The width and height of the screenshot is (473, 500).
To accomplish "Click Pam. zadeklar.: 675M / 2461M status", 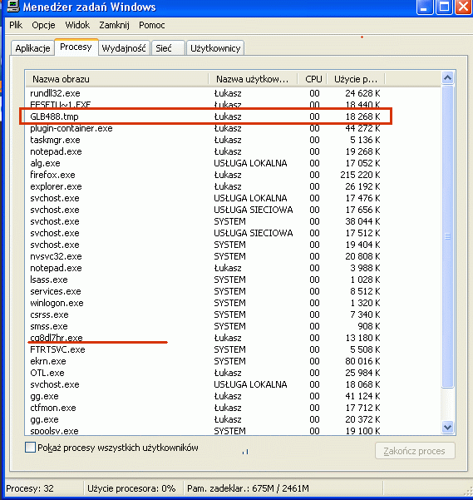I will pyautogui.click(x=248, y=488).
